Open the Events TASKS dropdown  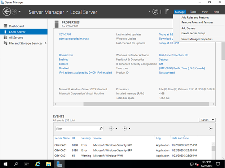coord(207,120)
